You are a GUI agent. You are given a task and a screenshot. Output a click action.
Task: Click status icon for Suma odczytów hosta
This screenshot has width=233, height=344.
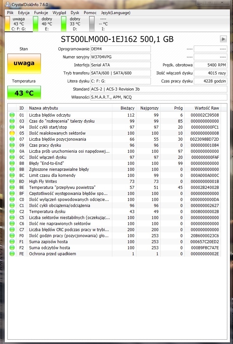coord(12,248)
